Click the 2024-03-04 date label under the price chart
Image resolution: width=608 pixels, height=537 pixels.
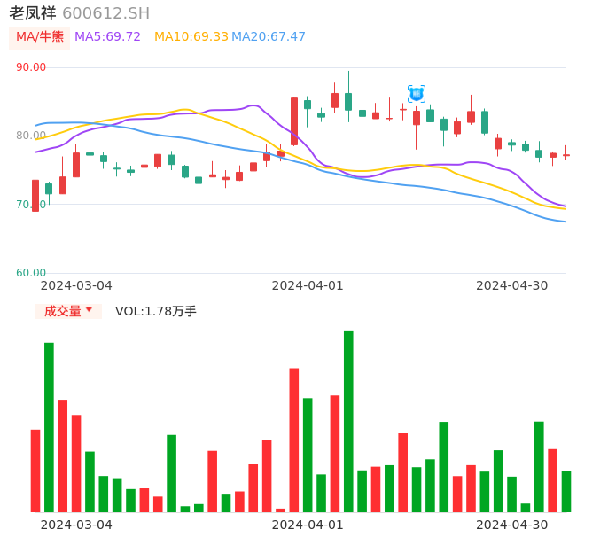click(x=76, y=285)
